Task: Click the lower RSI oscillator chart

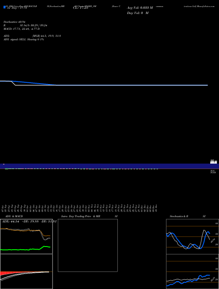Action: tap(192, 271)
